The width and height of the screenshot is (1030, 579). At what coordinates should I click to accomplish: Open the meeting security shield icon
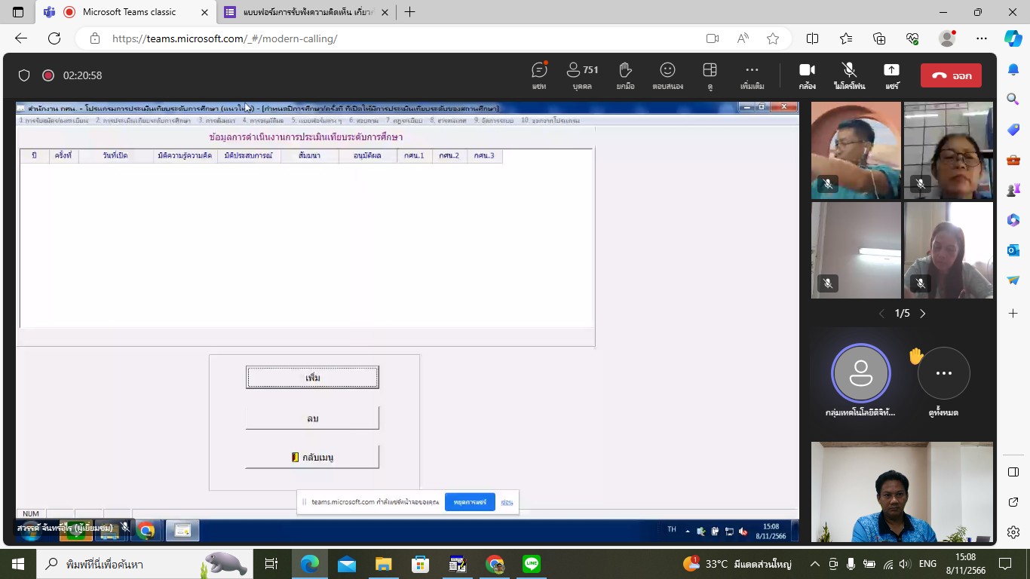(x=24, y=75)
